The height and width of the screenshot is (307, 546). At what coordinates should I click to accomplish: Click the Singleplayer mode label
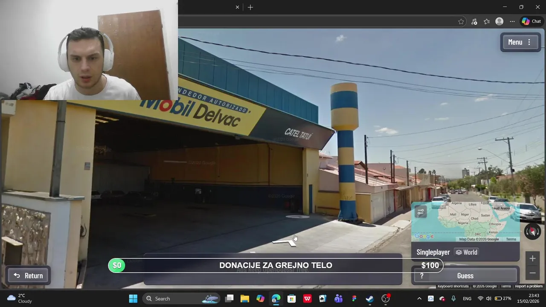click(433, 252)
